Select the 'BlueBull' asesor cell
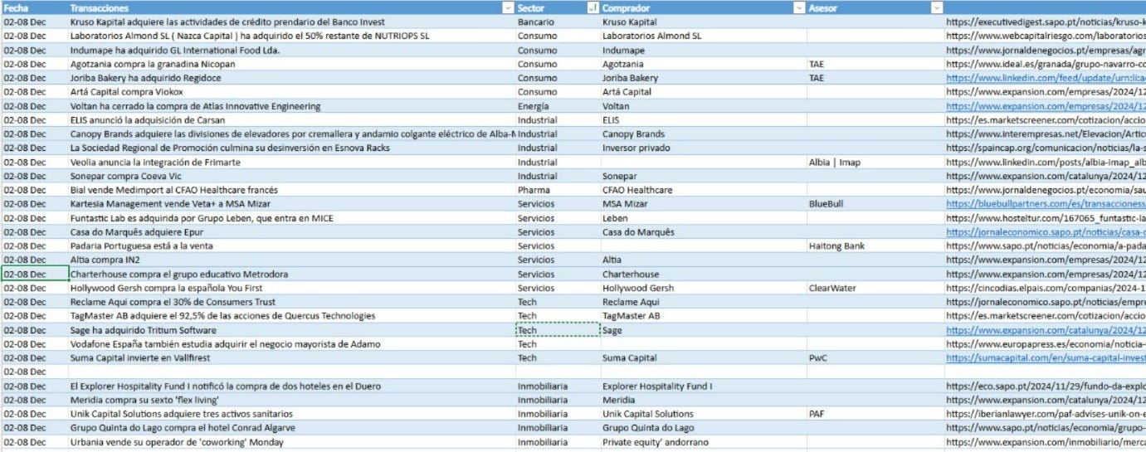This screenshot has width=1146, height=452. click(x=875, y=204)
